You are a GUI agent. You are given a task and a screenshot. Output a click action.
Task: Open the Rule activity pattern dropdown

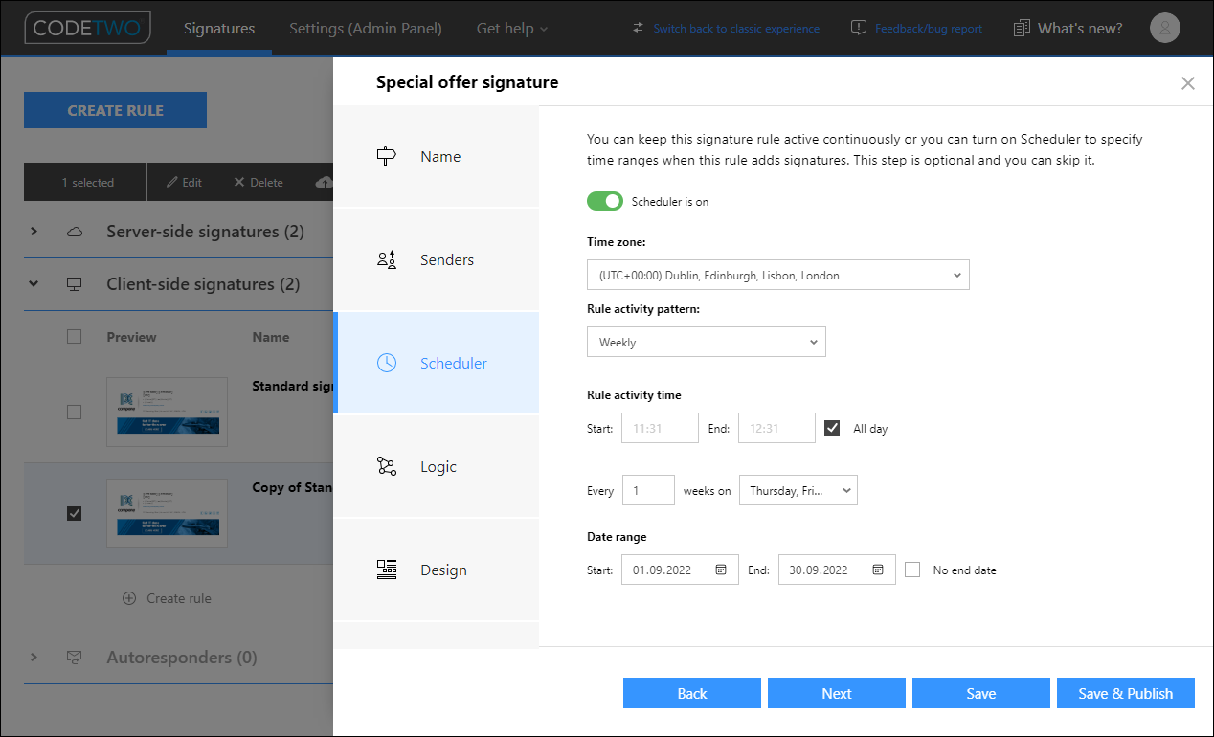pyautogui.click(x=707, y=342)
